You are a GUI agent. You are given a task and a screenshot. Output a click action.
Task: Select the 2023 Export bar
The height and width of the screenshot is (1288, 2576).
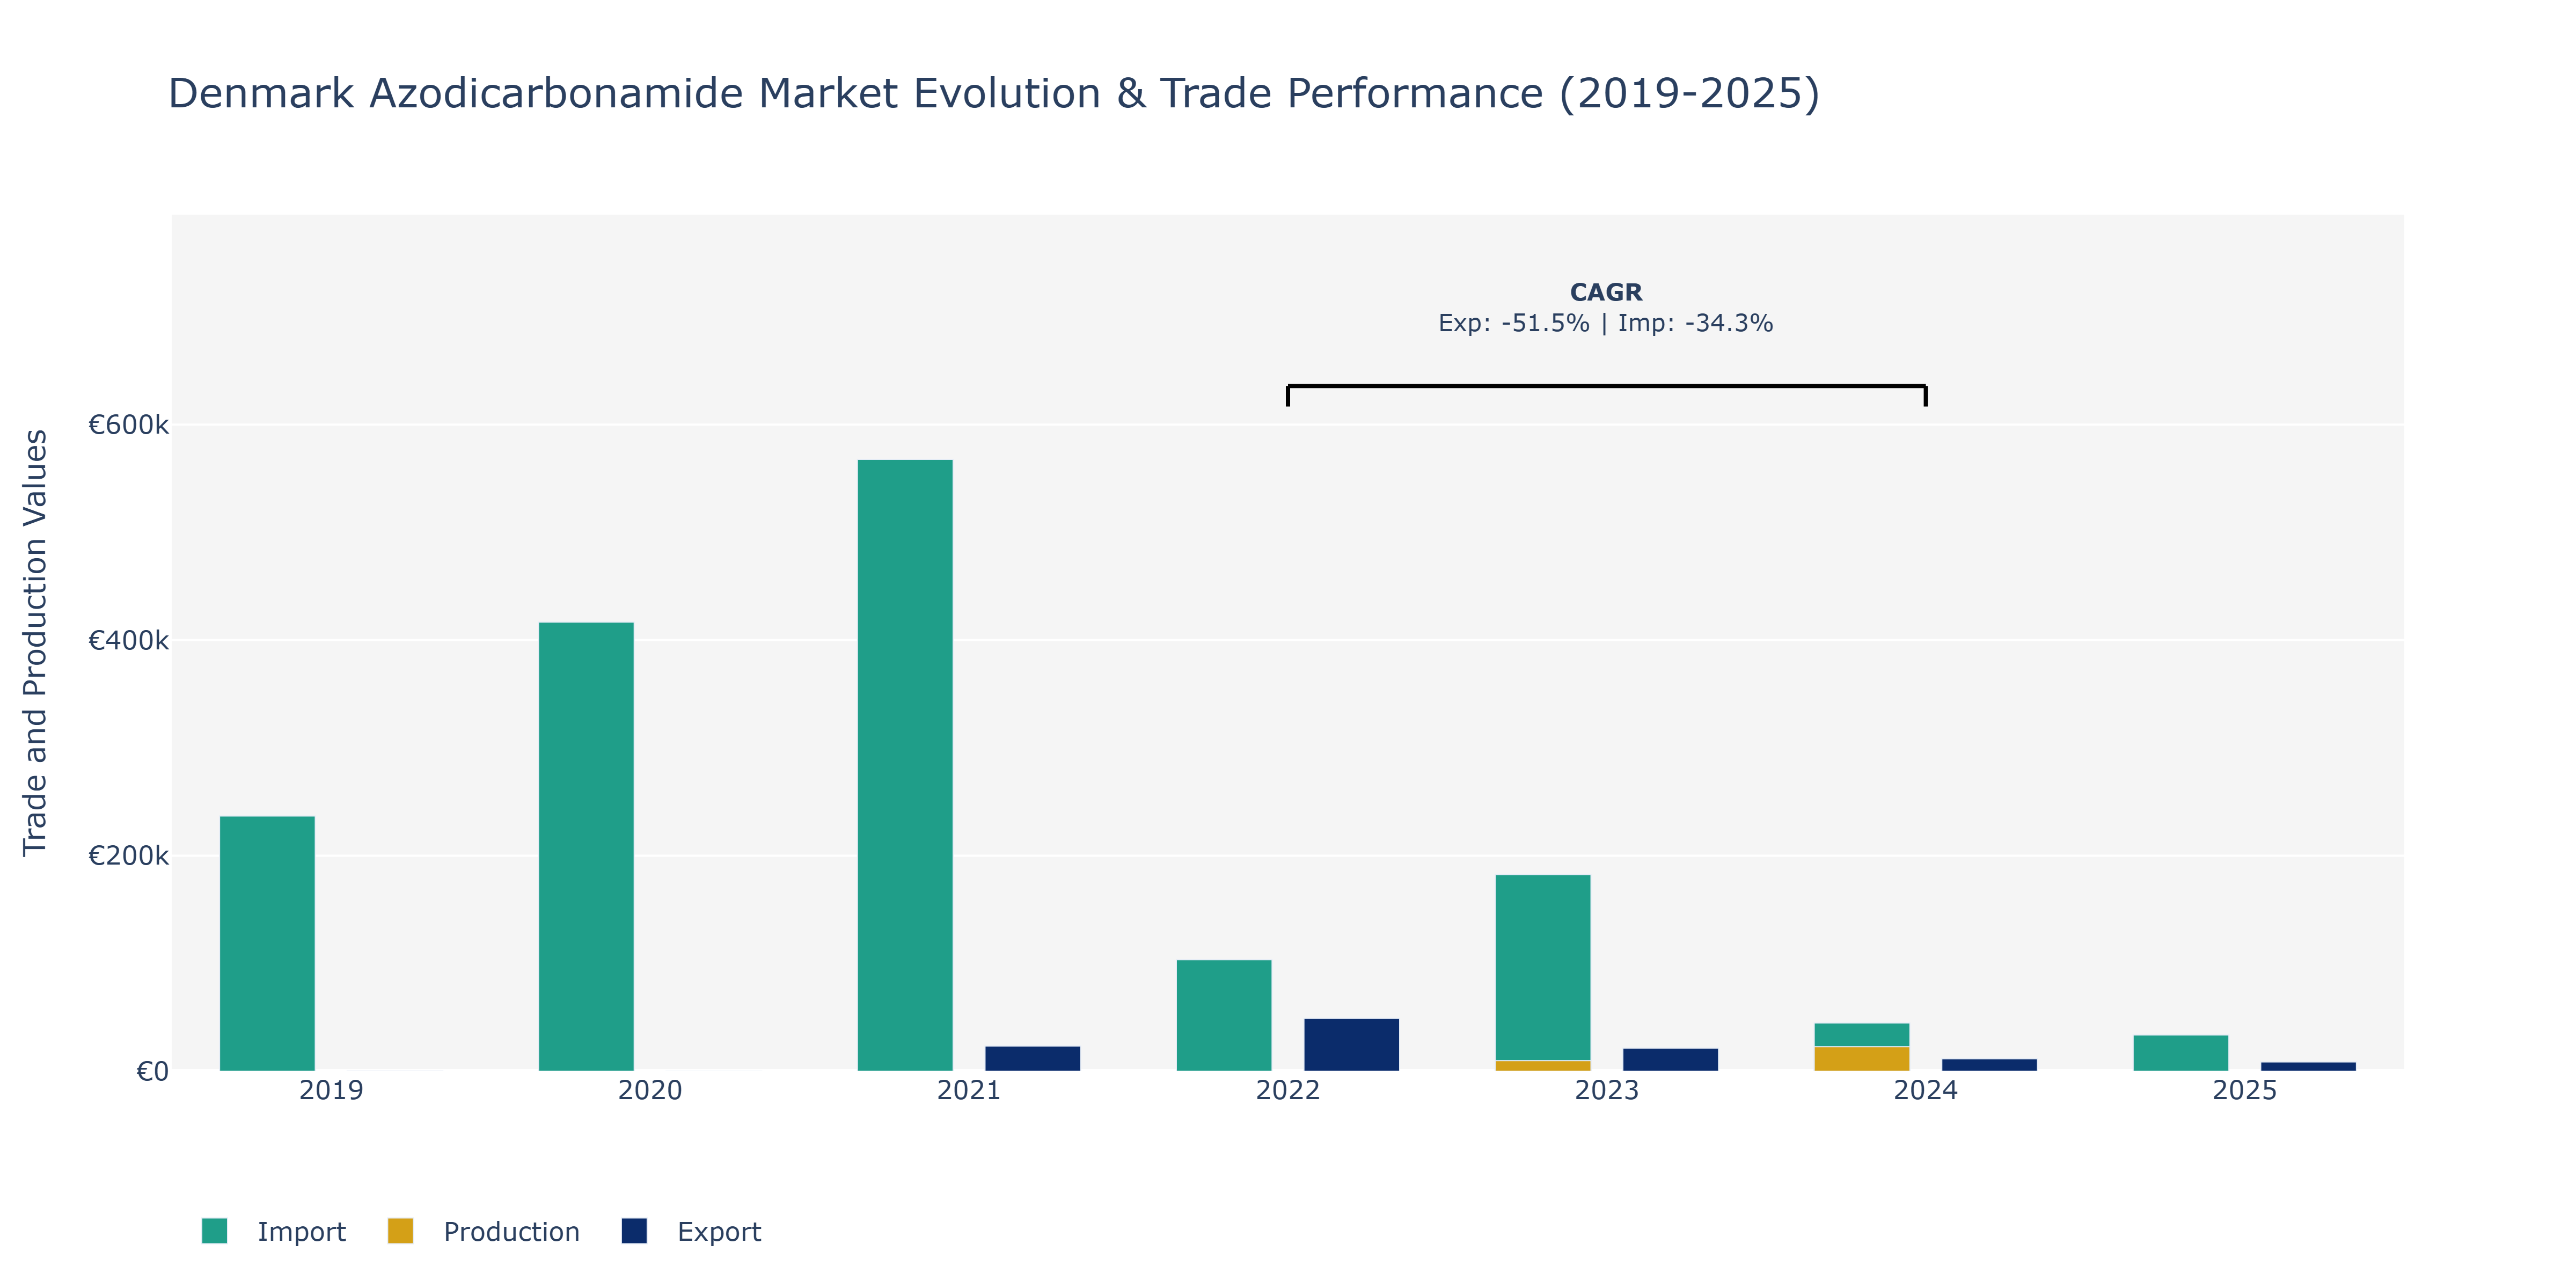[1671, 1060]
